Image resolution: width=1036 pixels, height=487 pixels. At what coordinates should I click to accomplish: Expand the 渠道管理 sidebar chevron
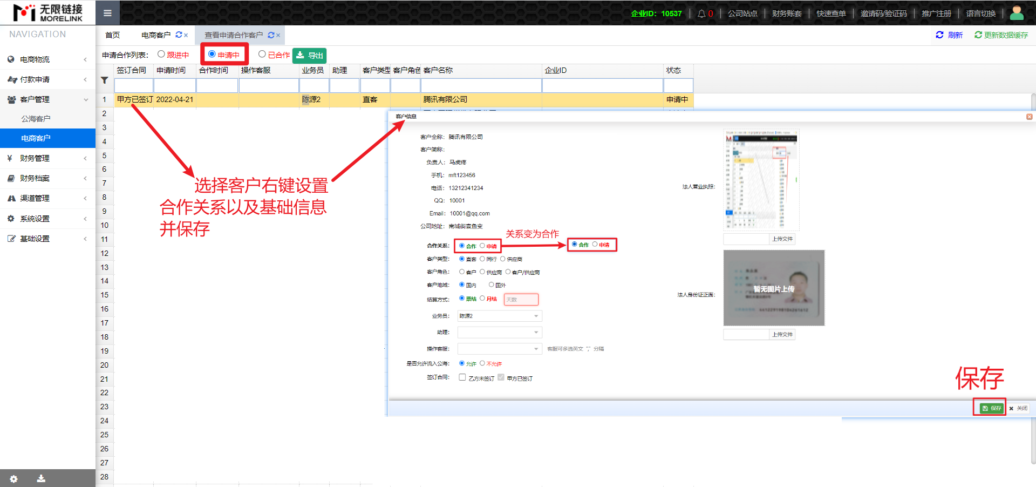[85, 198]
